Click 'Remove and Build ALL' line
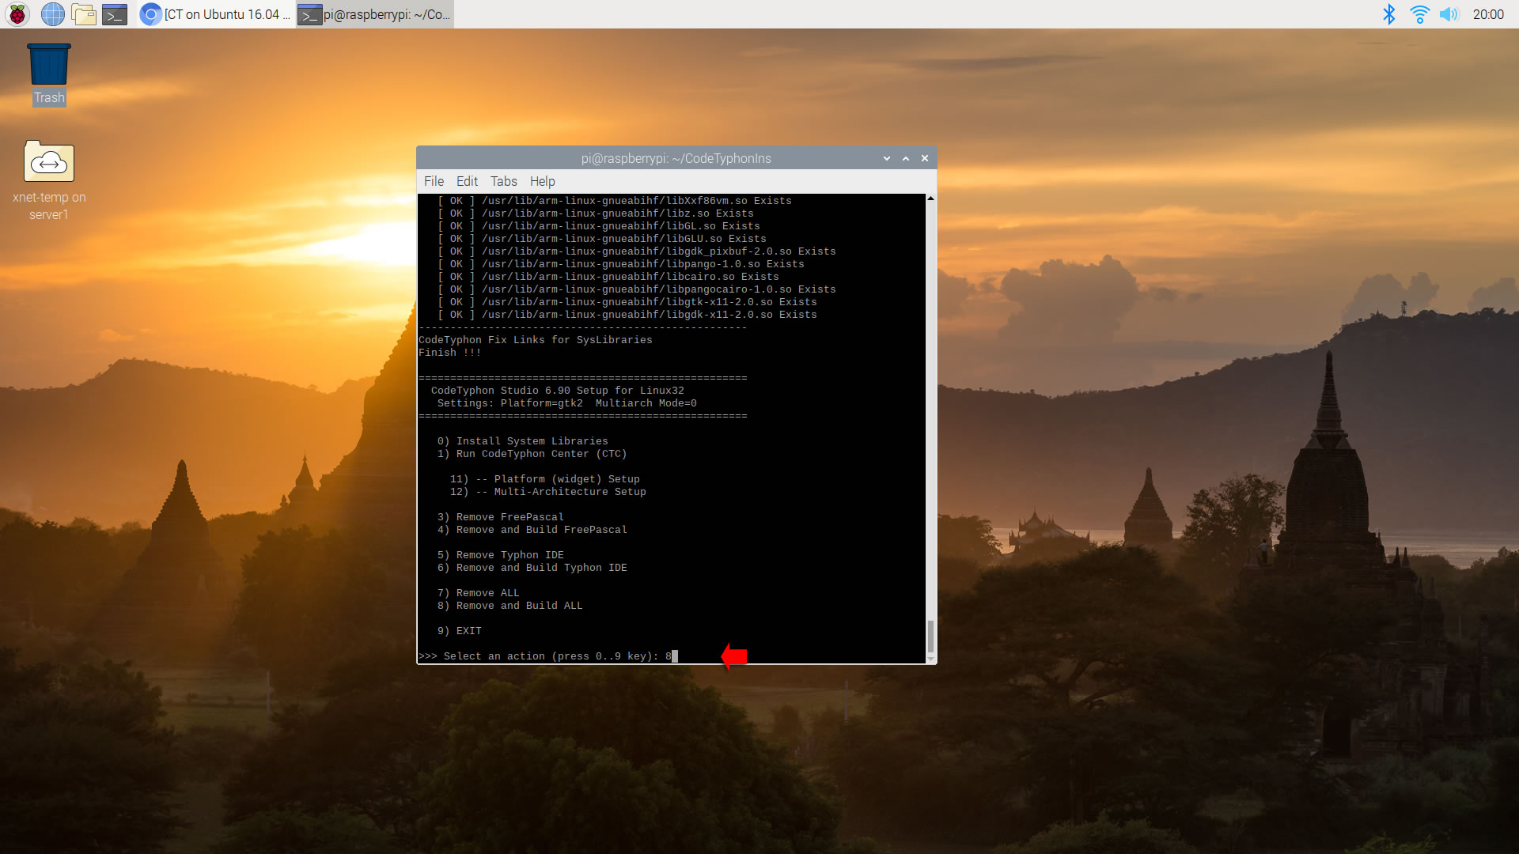This screenshot has height=854, width=1519. (510, 606)
